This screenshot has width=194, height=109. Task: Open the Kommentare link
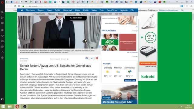click(x=55, y=59)
